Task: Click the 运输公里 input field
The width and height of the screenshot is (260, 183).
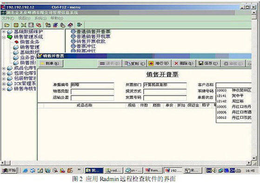Action: click(x=93, y=98)
